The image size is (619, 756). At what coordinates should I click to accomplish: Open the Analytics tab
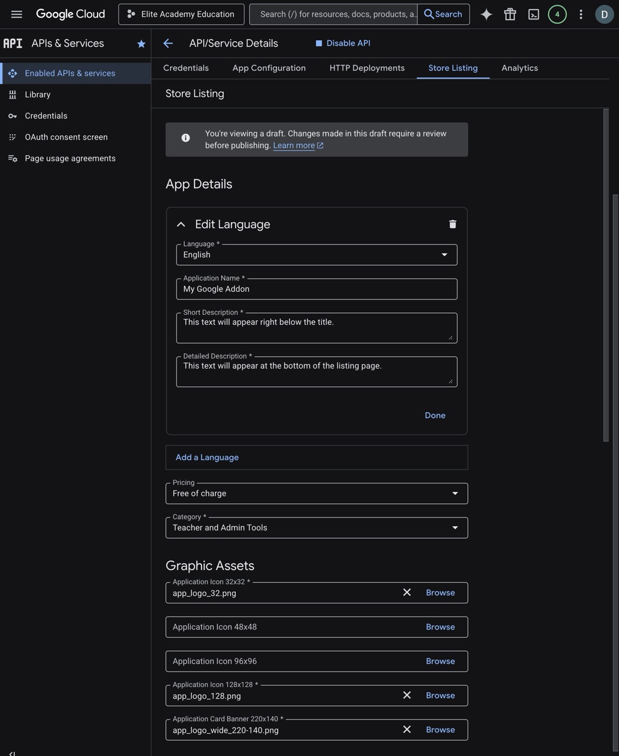[x=519, y=68]
